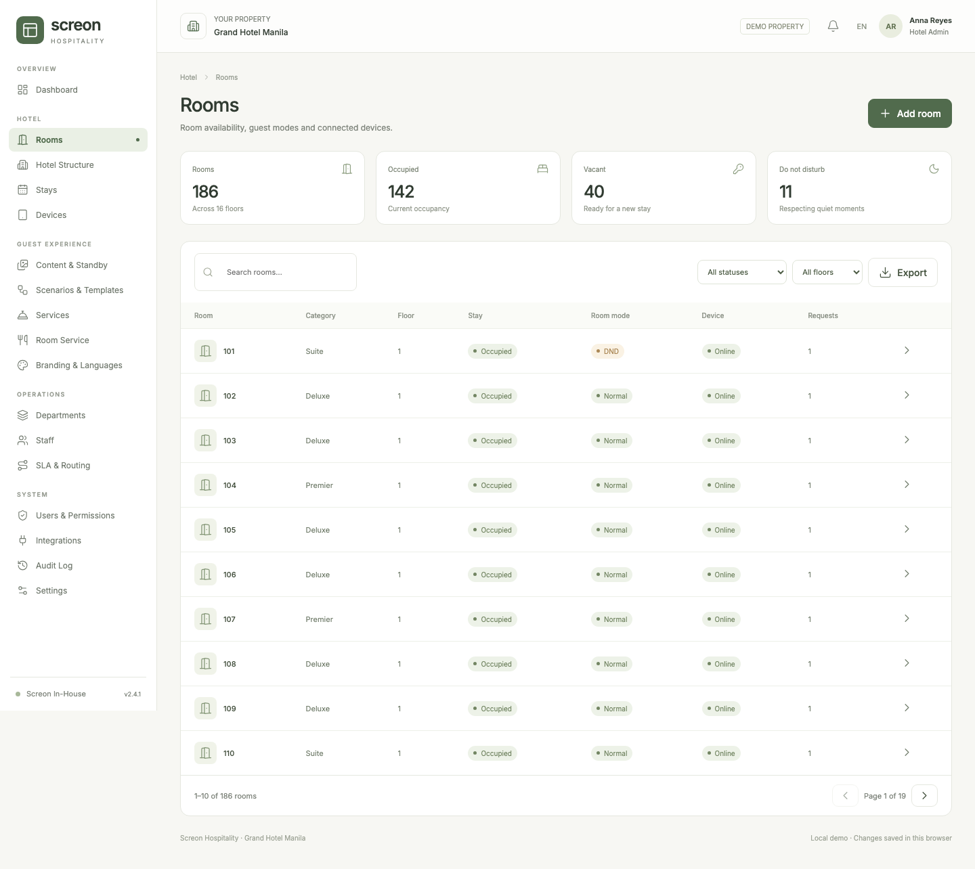The image size is (975, 869).
Task: Focus the Search rooms input field
Action: [x=276, y=272]
